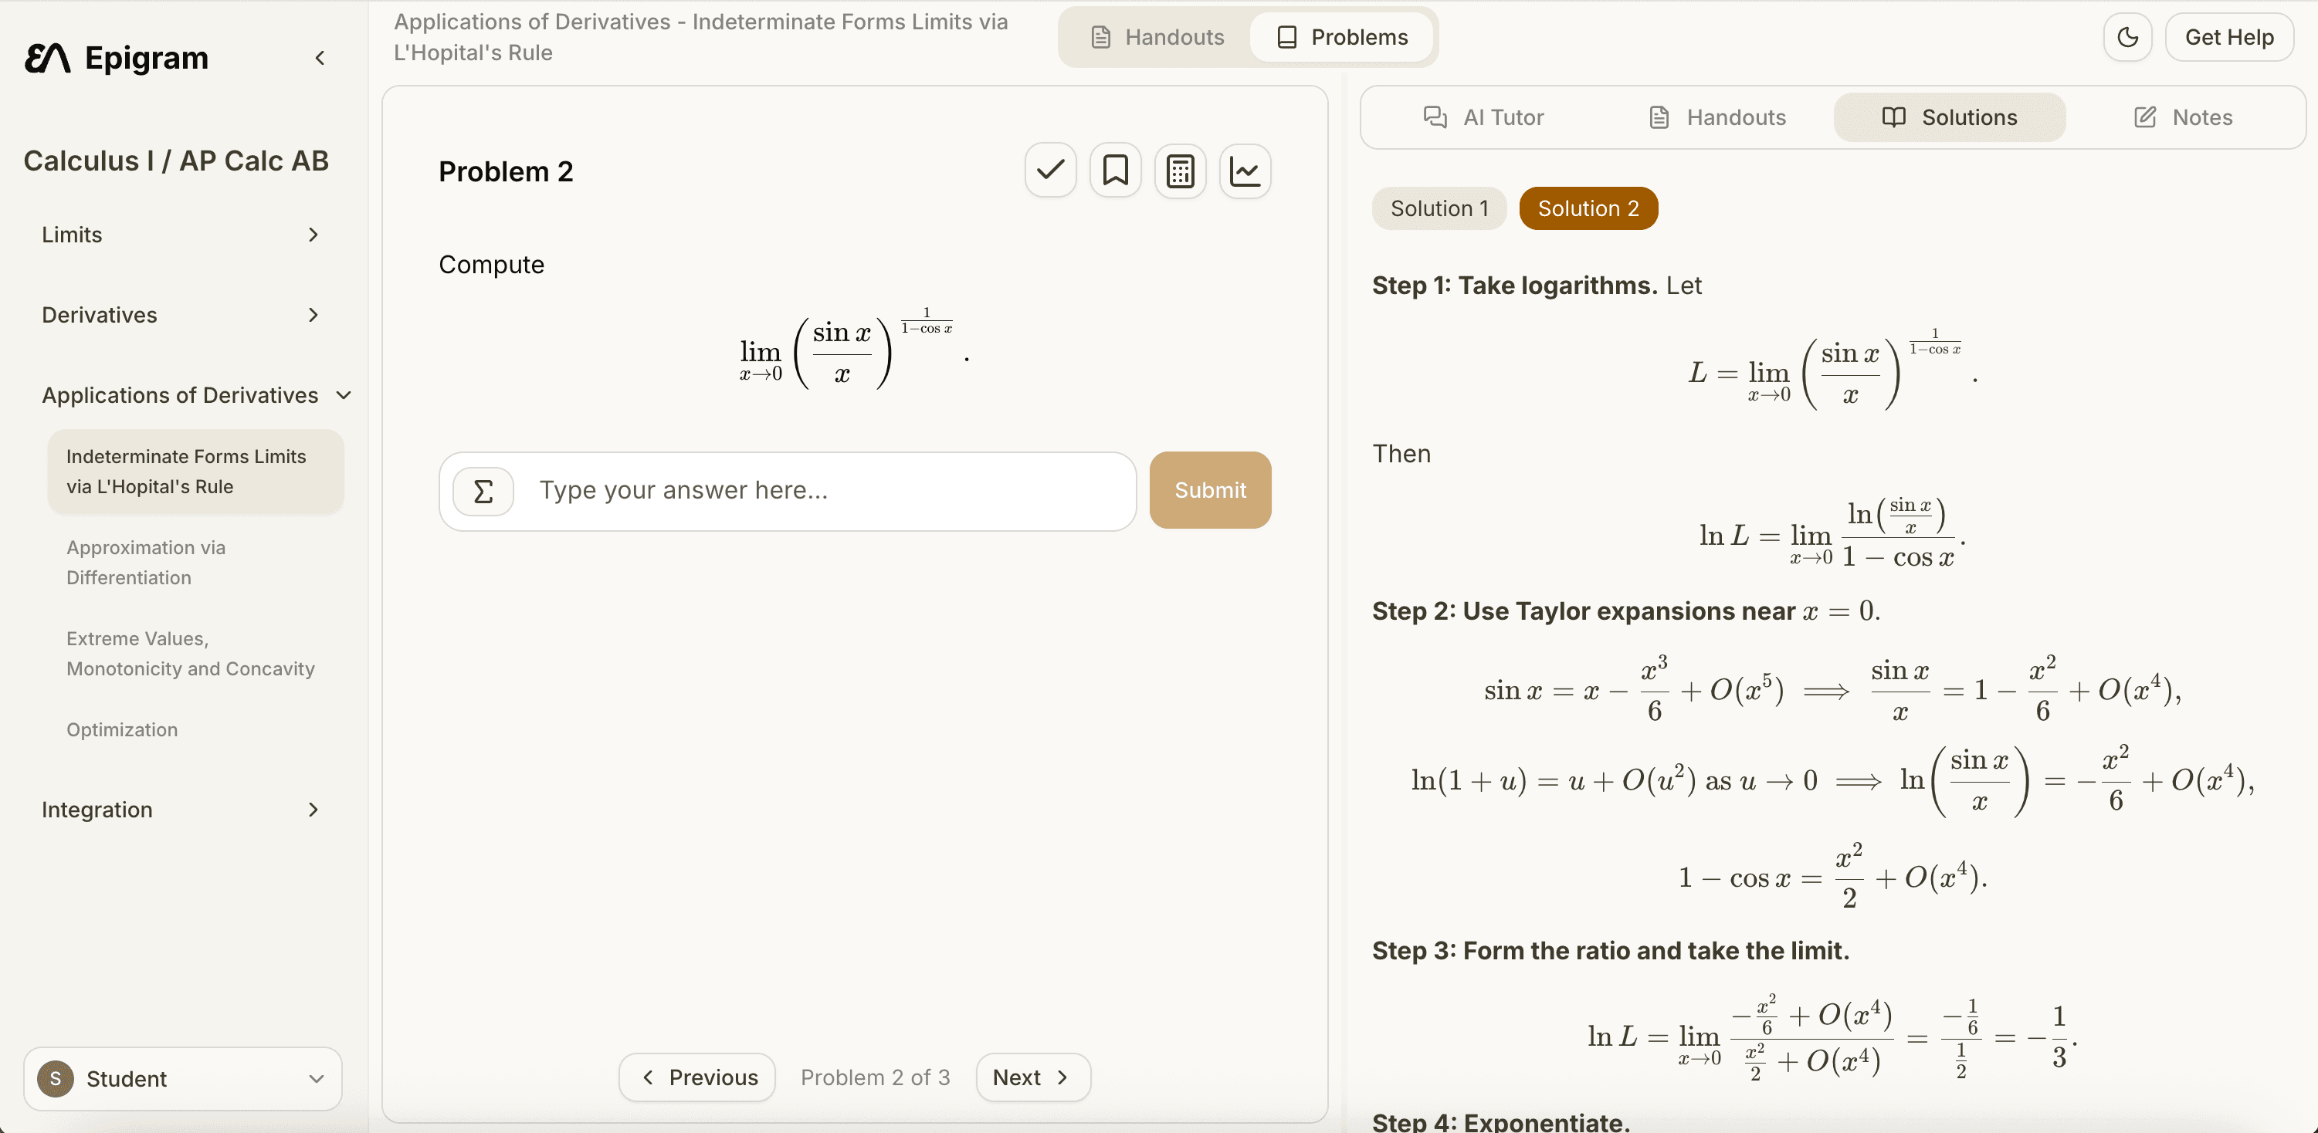The height and width of the screenshot is (1133, 2318).
Task: Collapse the sidebar with the chevron
Action: click(x=320, y=58)
